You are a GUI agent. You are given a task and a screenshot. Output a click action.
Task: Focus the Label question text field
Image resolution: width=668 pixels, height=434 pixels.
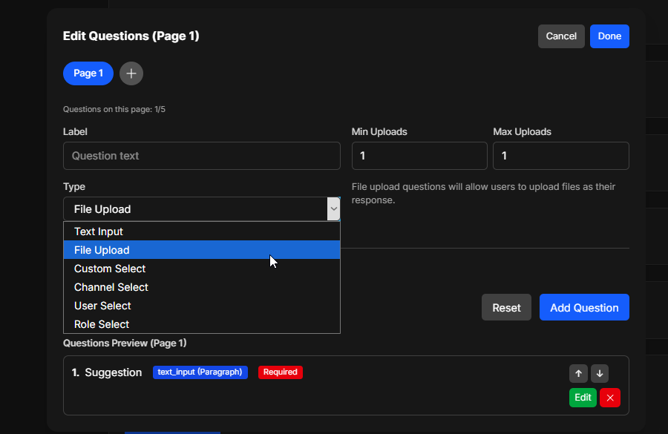coord(201,156)
